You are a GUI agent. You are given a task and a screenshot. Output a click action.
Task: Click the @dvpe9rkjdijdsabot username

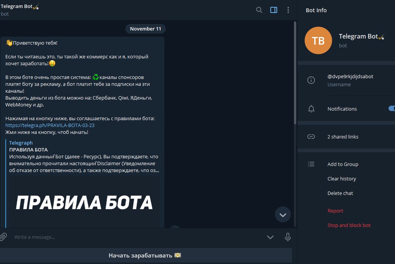tap(350, 76)
